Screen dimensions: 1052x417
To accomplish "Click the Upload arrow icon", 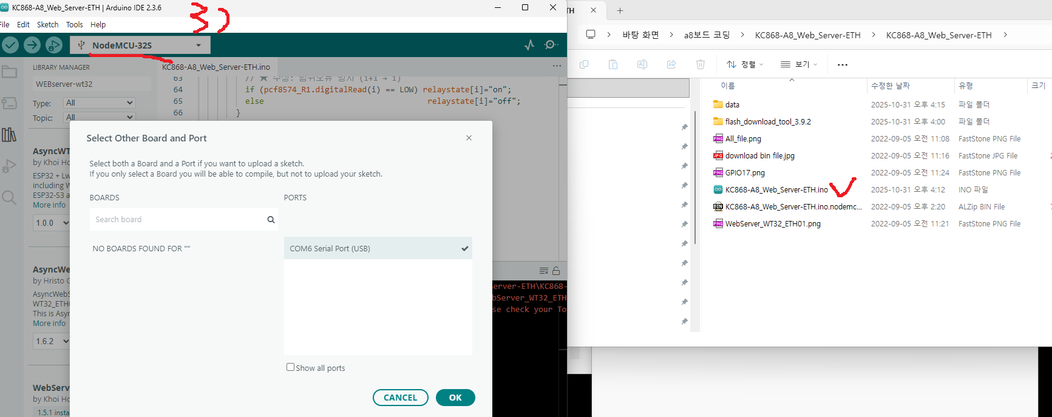I will click(32, 45).
